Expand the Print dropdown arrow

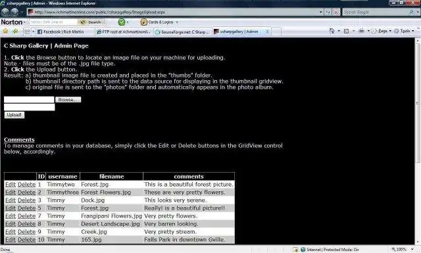[x=368, y=31]
